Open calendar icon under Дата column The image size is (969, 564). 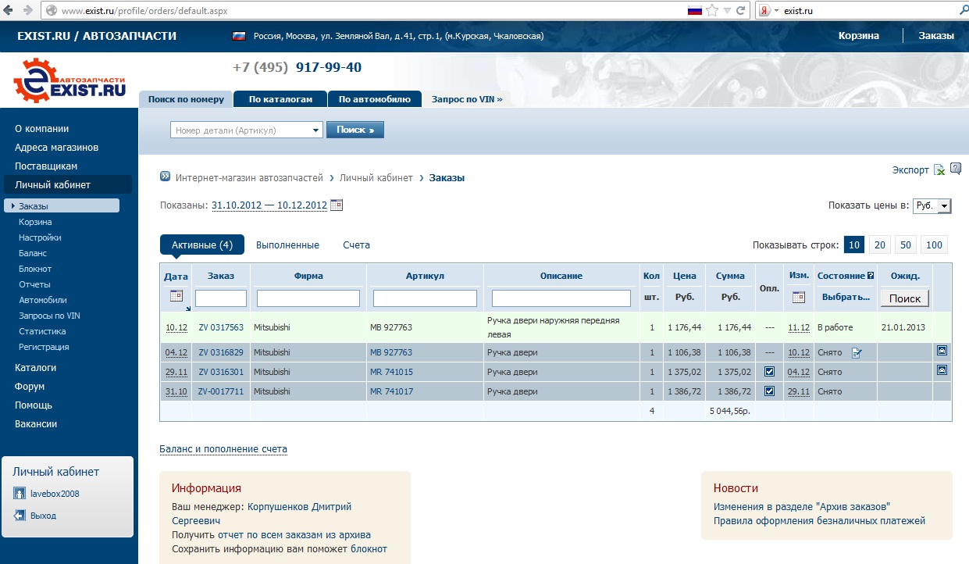click(x=176, y=297)
